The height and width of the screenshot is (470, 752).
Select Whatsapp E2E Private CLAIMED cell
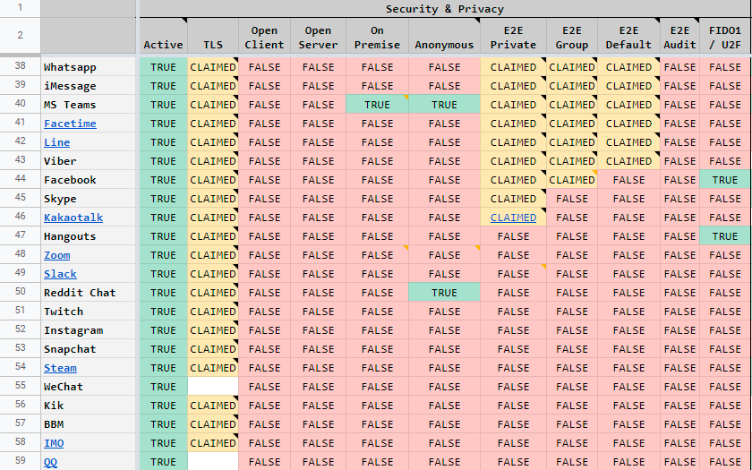(x=513, y=67)
